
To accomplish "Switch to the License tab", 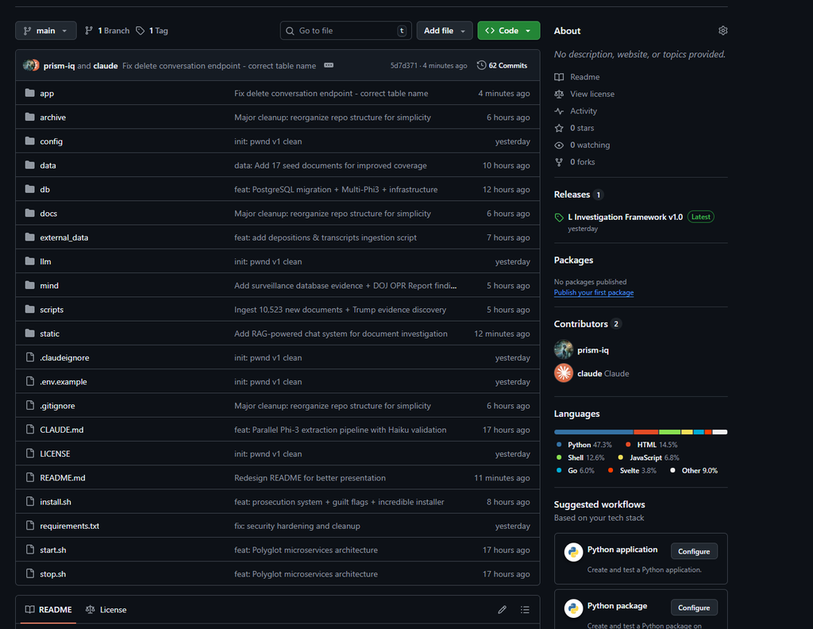I will click(106, 610).
